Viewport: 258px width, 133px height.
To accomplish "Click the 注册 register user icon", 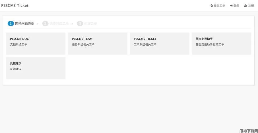I will [246, 6].
